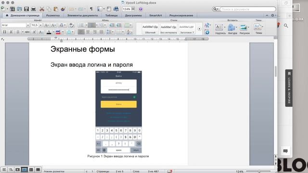Click the Toolbox icon next to sidebar
This screenshot has height=173, width=308.
[x=109, y=9]
